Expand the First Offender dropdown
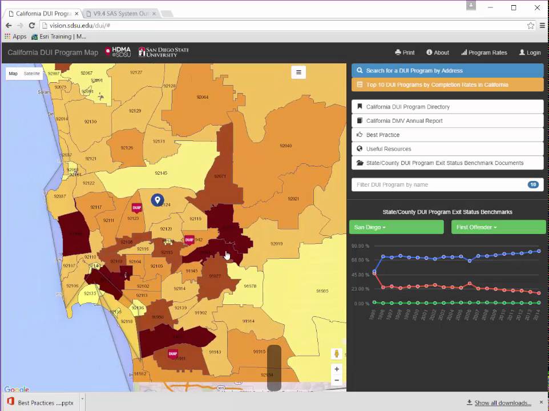The width and height of the screenshot is (549, 411). click(x=499, y=227)
